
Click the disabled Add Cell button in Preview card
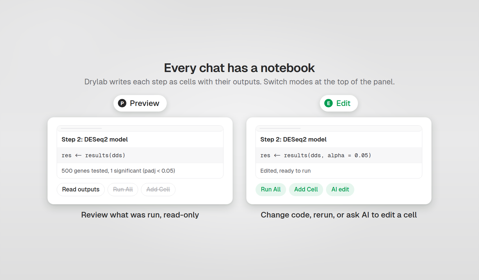point(158,189)
